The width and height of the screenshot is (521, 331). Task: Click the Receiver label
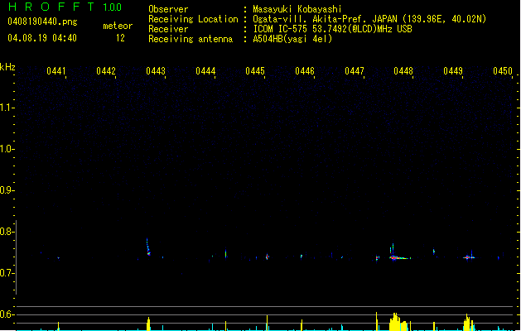168,29
